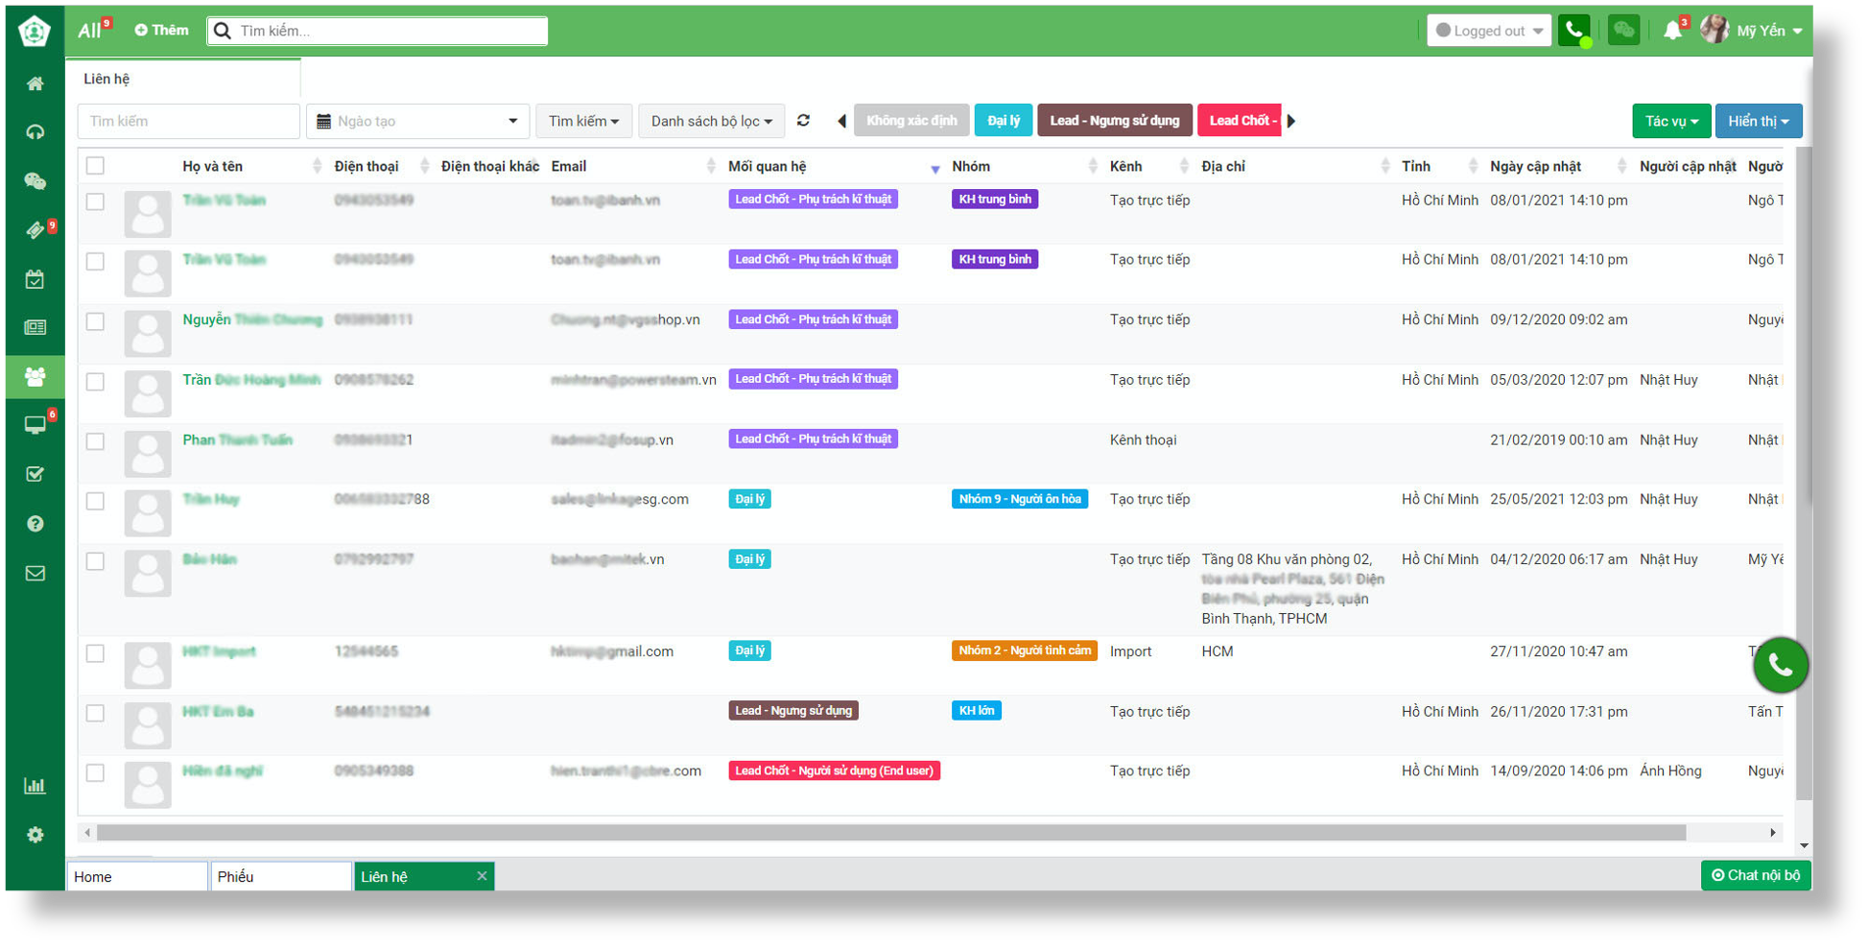Switch to the Phiếu bottom tab

(281, 876)
